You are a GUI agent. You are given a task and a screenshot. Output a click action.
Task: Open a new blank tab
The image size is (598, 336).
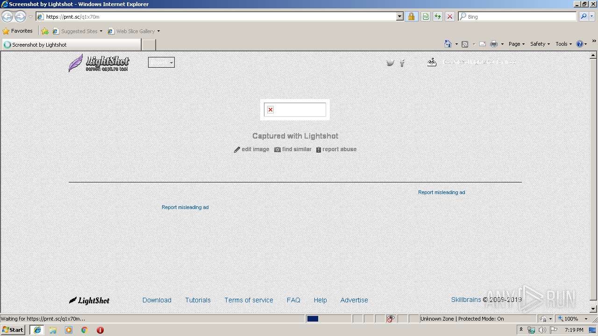tap(149, 45)
